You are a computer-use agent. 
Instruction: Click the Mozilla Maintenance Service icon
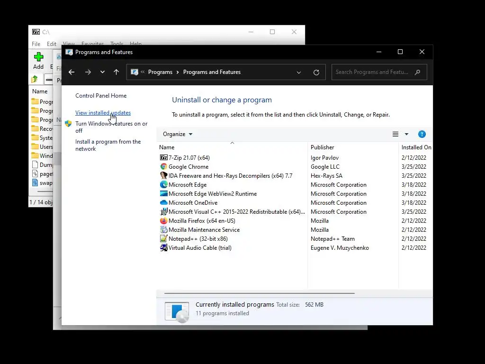(163, 230)
